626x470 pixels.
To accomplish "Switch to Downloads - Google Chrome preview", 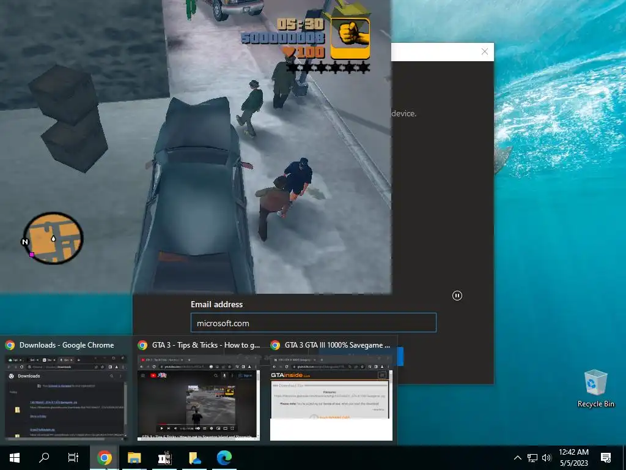I will coord(66,397).
